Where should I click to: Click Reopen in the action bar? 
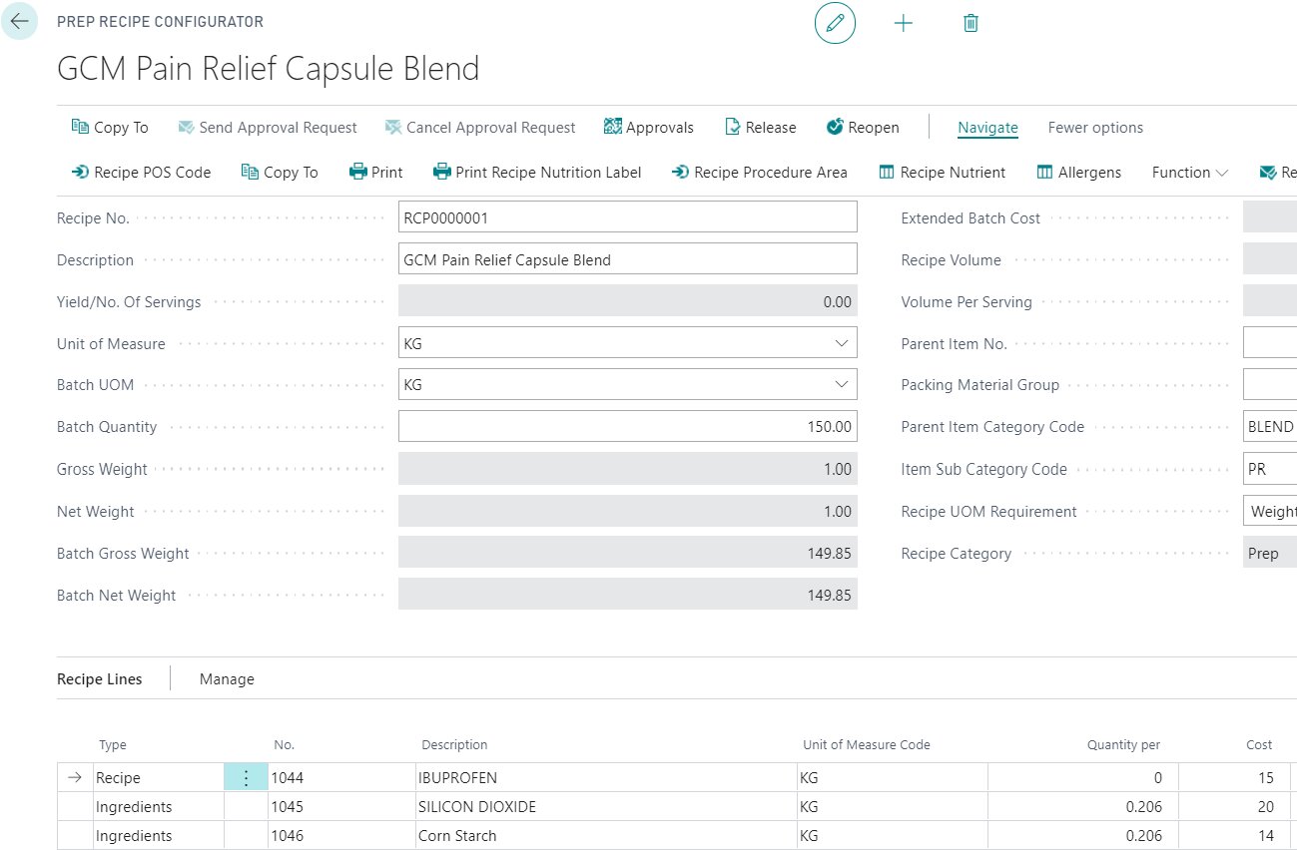[863, 128]
